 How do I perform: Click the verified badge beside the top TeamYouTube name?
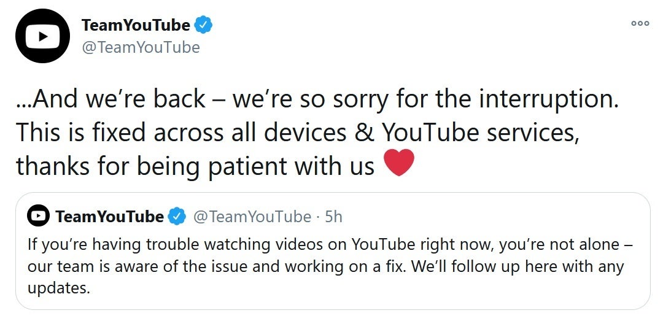[x=204, y=25]
